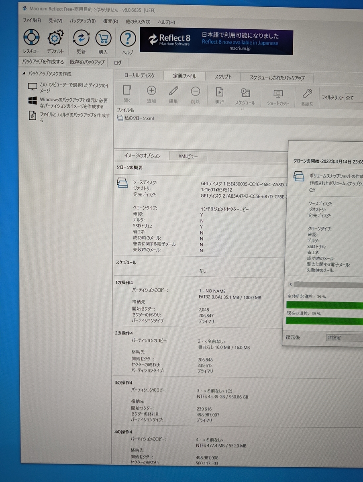Click the text 書式なし 16.0 MB / 16.0 MB
This screenshot has height=482, width=363.
pos(224,347)
